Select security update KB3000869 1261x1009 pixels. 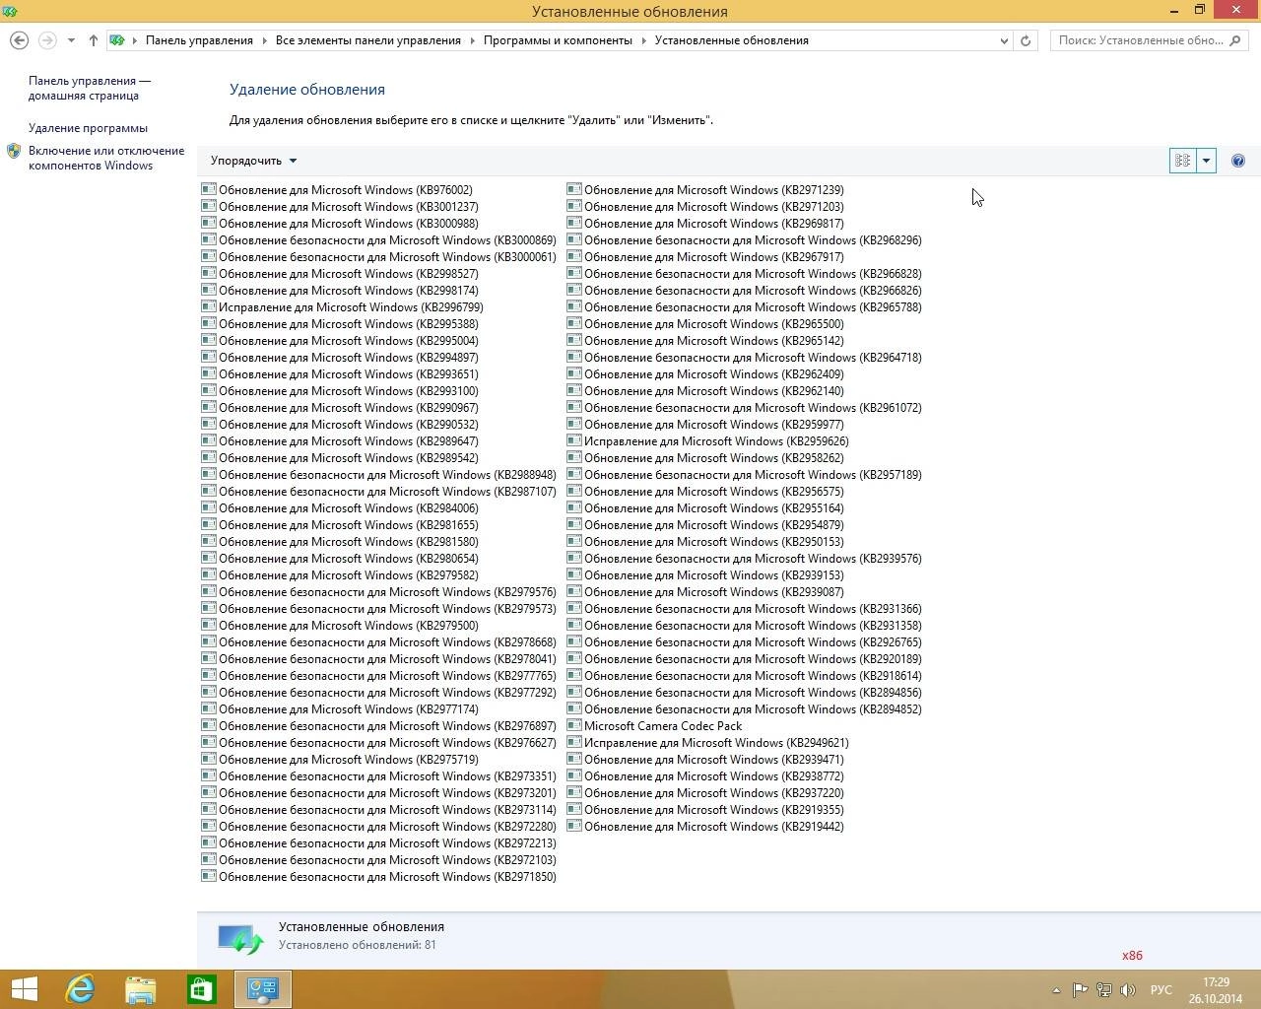(x=378, y=240)
